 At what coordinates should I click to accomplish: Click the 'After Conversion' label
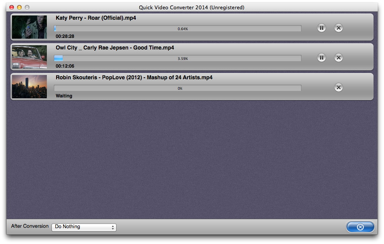click(x=30, y=226)
